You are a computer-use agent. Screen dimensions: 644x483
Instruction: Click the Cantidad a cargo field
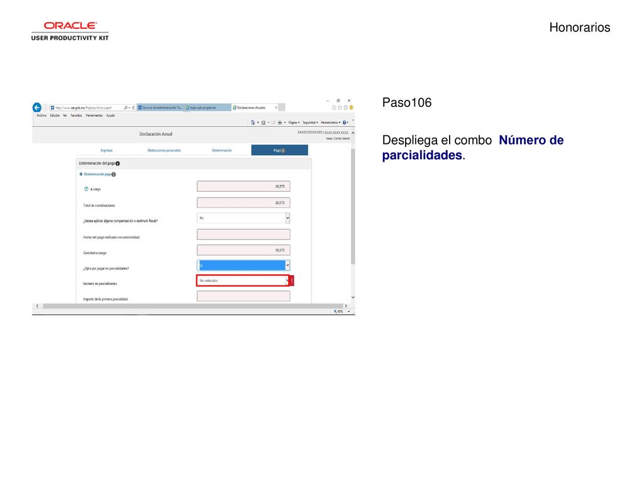243,250
